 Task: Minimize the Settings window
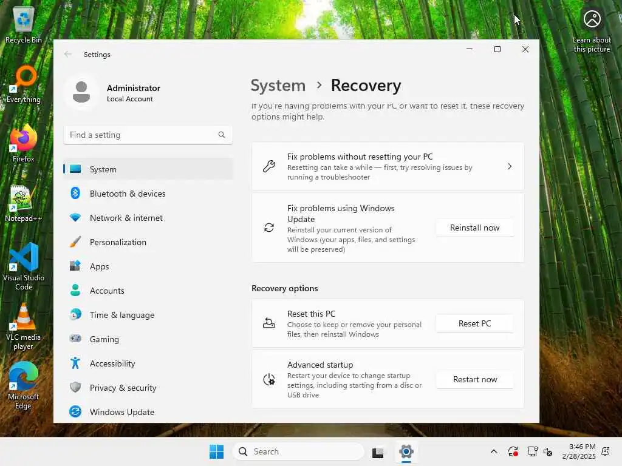click(470, 49)
